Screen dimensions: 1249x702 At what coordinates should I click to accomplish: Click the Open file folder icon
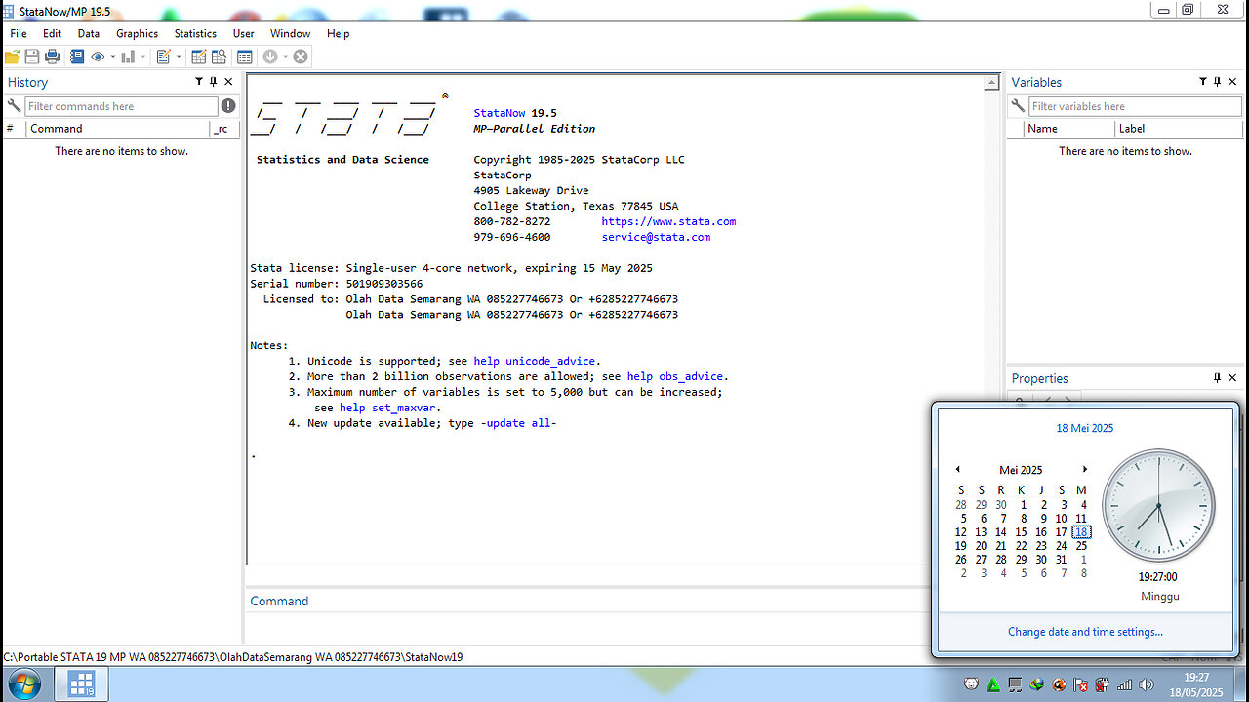12,57
